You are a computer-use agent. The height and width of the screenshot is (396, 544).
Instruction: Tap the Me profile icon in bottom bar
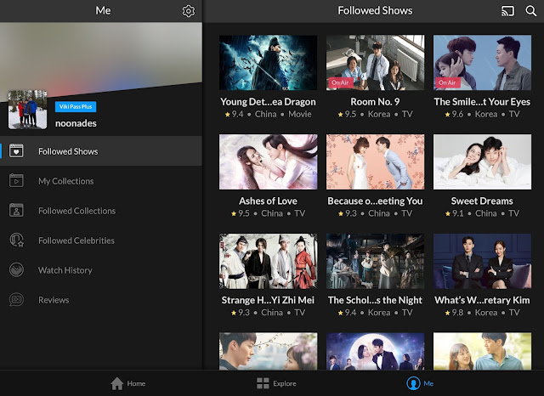[413, 383]
